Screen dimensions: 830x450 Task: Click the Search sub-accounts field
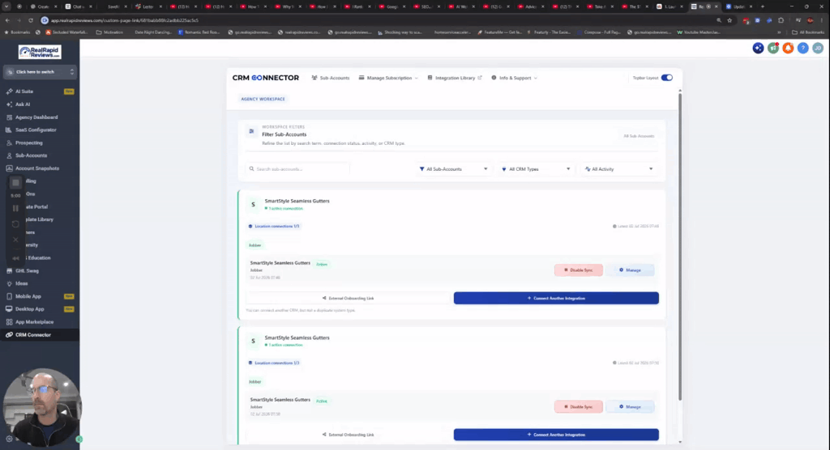(297, 169)
